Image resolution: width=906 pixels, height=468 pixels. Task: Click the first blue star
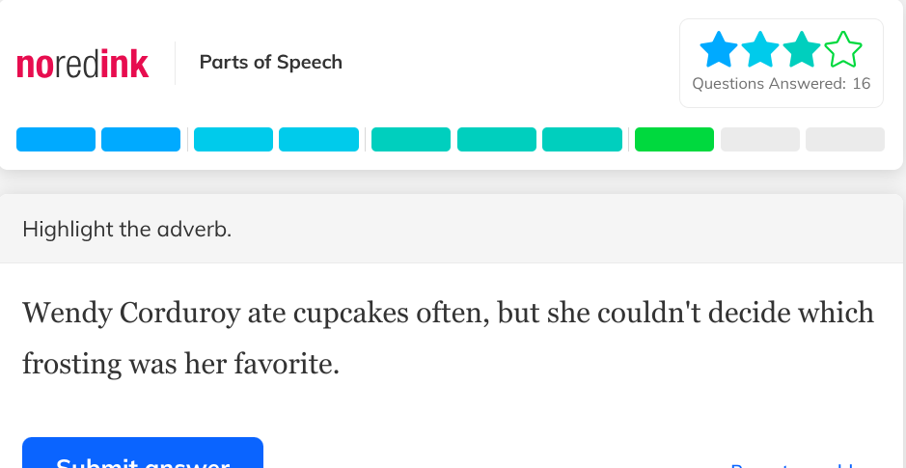tap(718, 50)
